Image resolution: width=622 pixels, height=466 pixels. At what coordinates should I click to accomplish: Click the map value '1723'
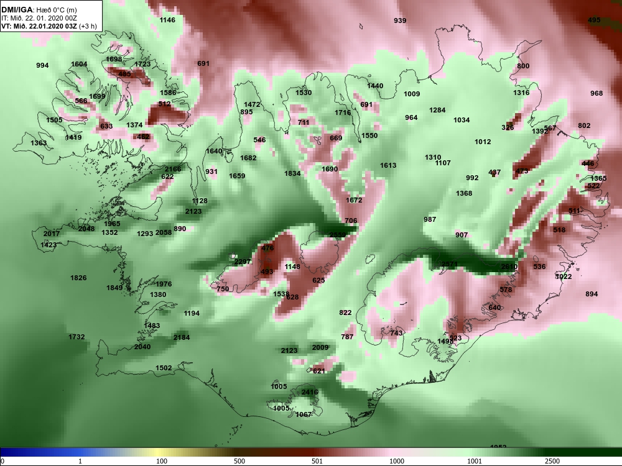pos(142,64)
